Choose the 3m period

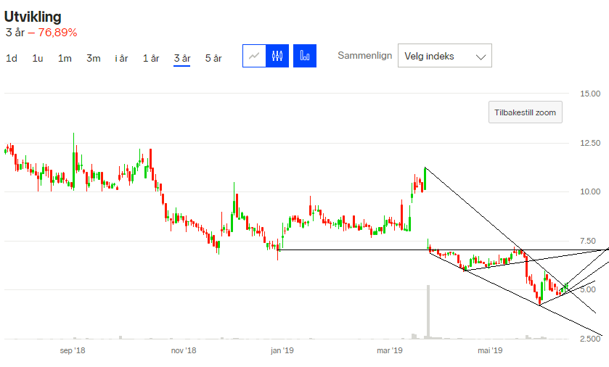pos(93,58)
